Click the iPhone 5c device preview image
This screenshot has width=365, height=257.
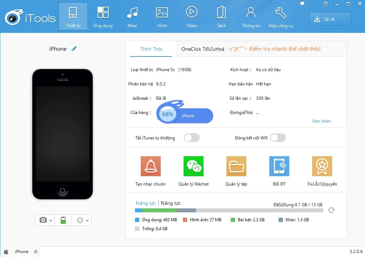click(62, 134)
